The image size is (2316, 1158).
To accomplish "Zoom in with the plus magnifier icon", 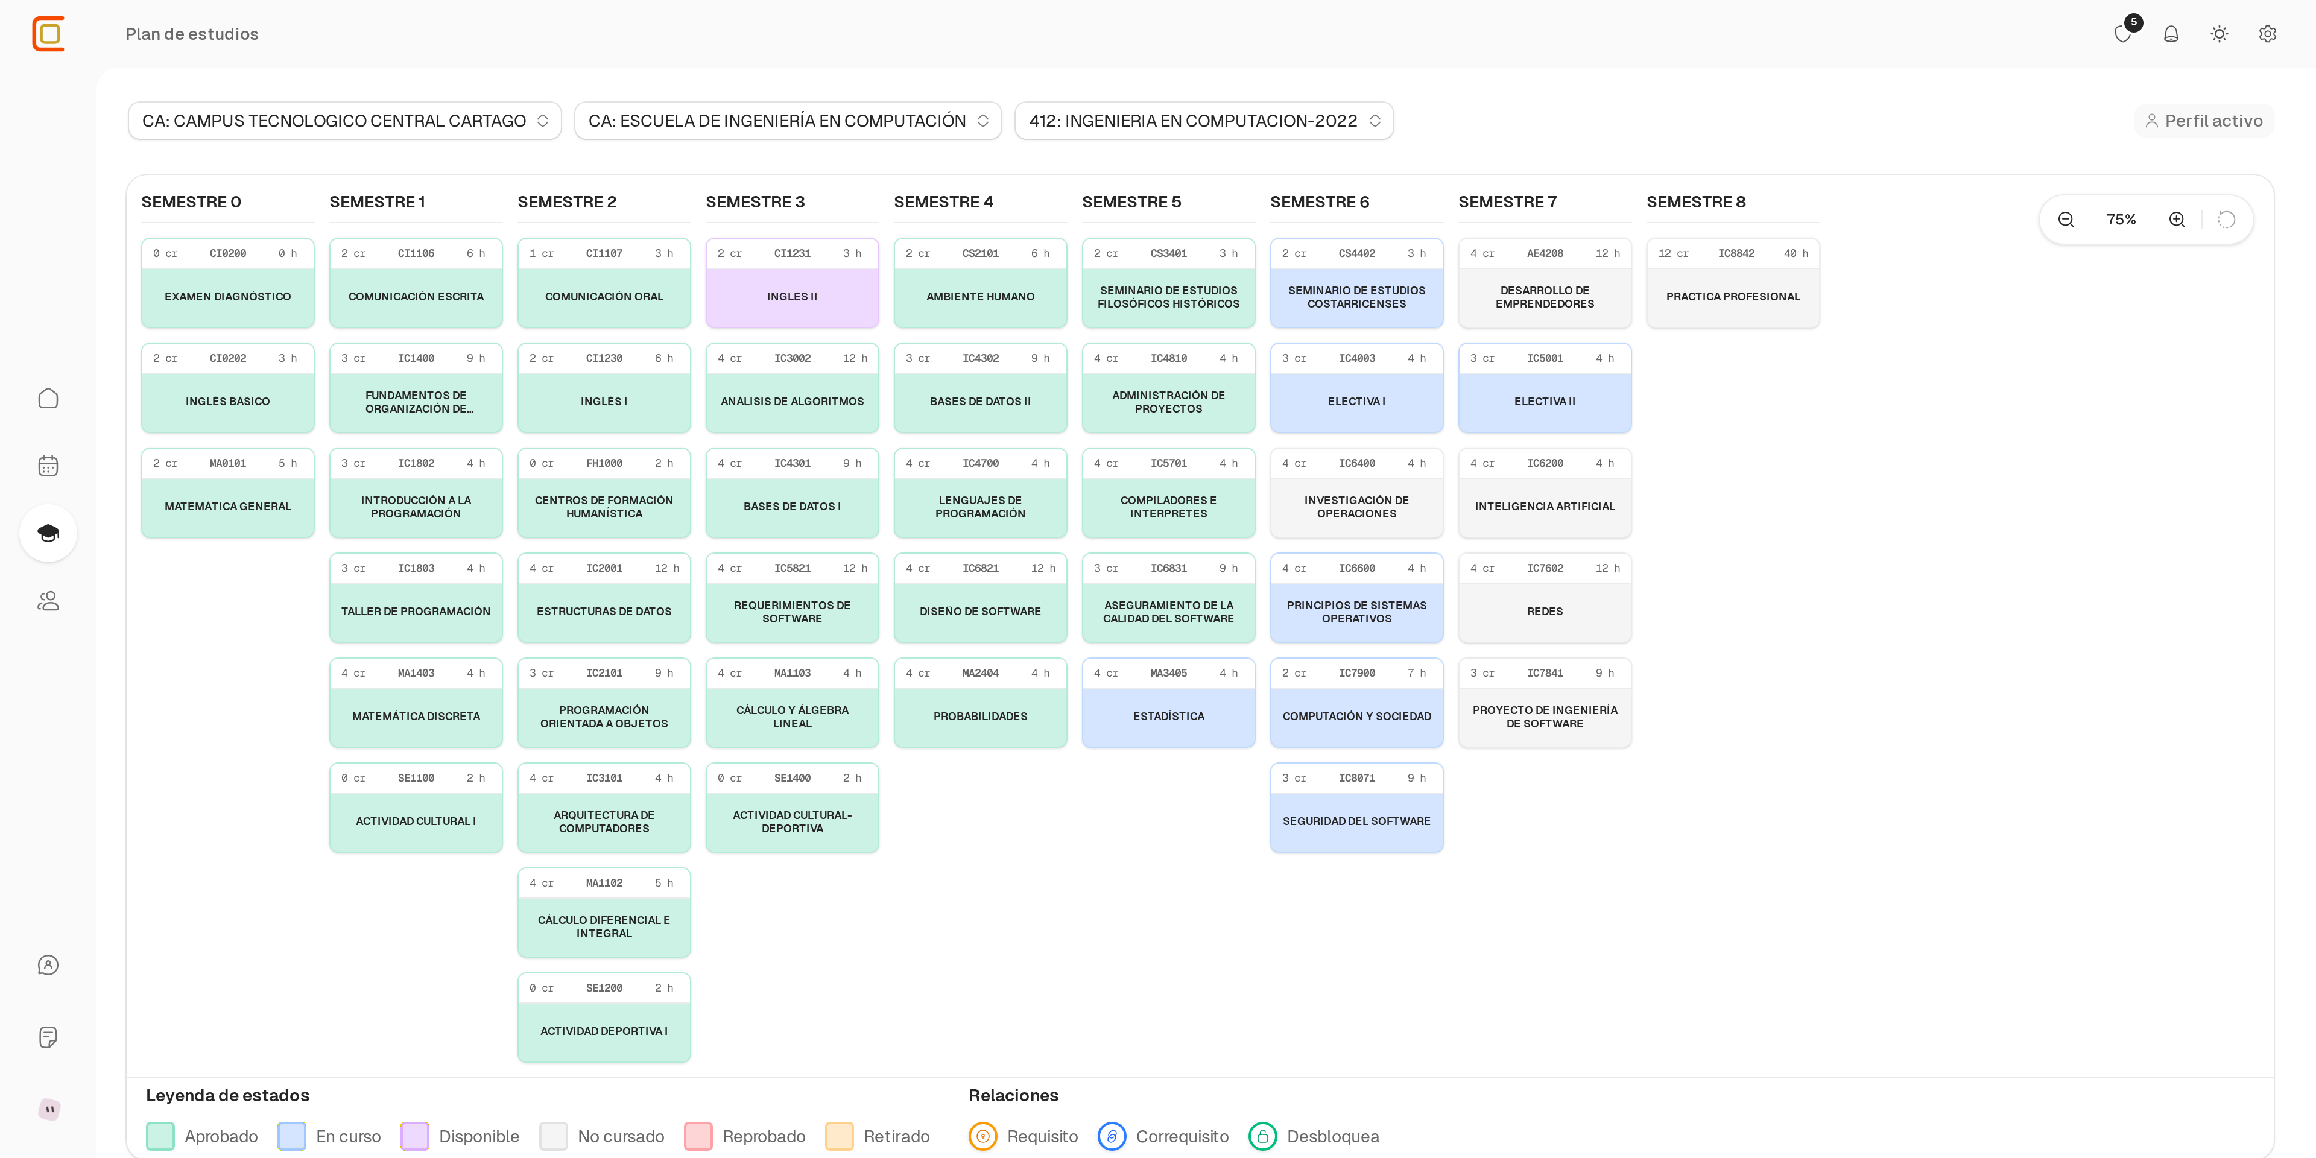I will click(2177, 220).
